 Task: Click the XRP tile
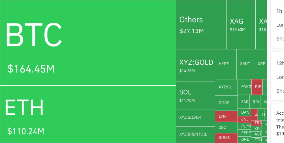pyautogui.click(x=261, y=64)
